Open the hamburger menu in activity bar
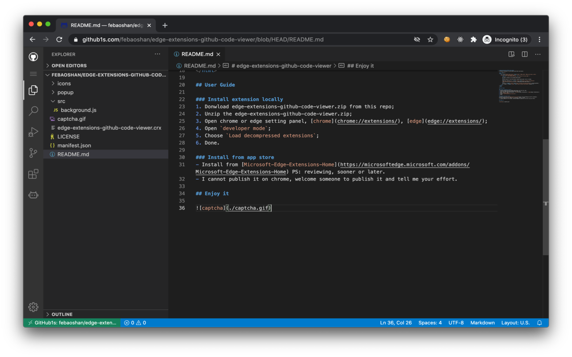 click(34, 74)
